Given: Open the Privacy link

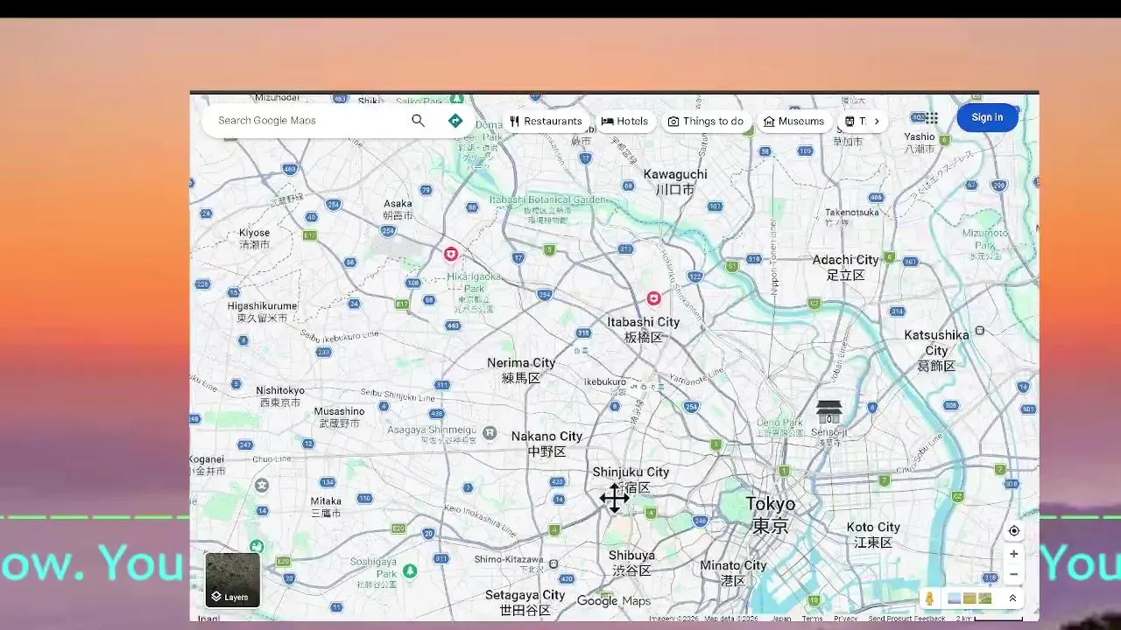Looking at the screenshot, I should 845,619.
